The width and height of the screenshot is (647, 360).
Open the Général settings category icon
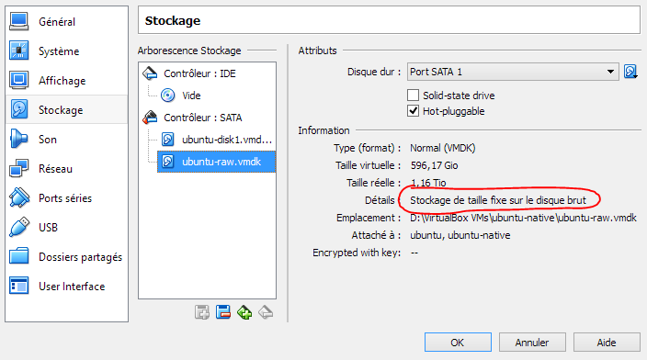pyautogui.click(x=19, y=21)
